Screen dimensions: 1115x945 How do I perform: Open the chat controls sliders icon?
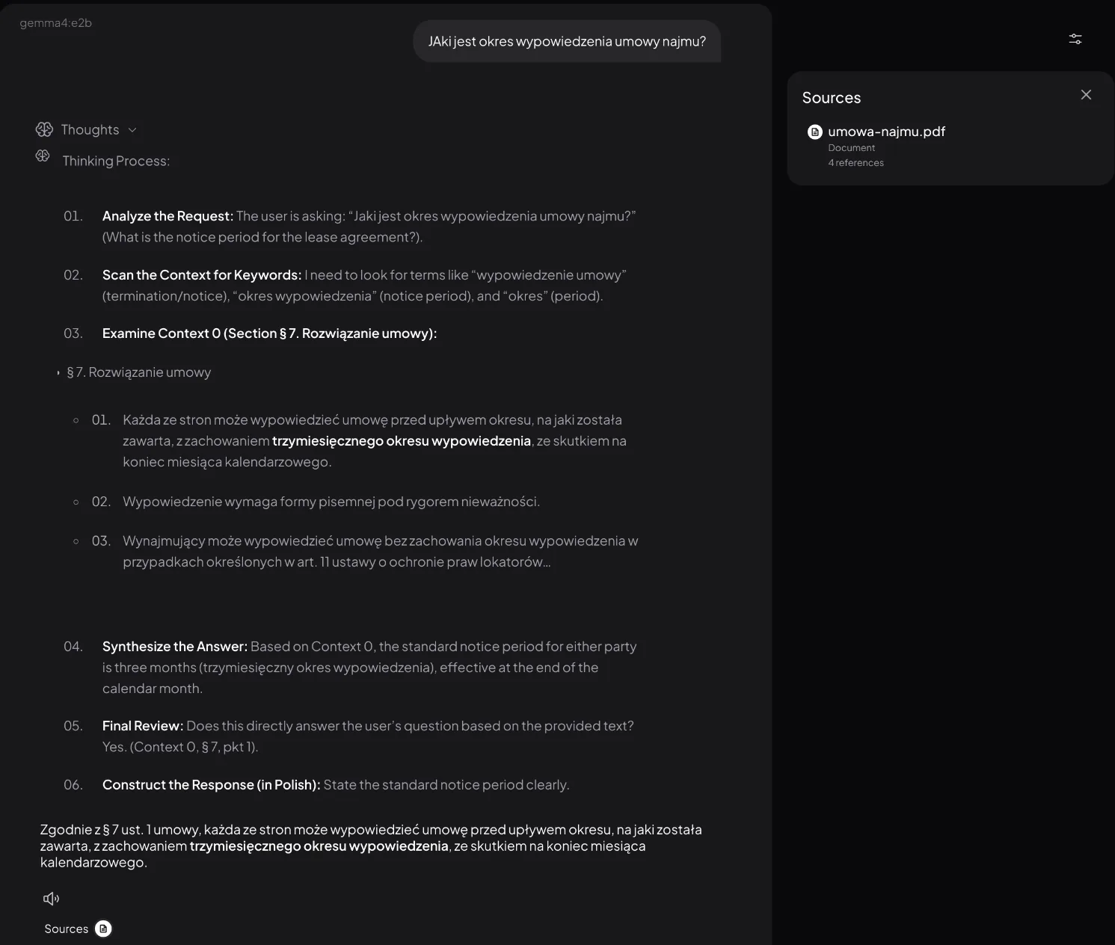point(1075,39)
